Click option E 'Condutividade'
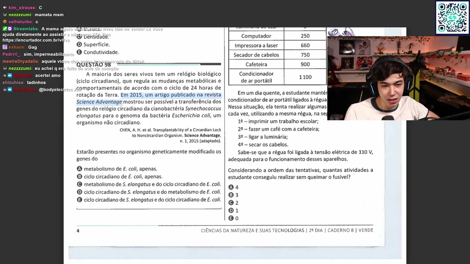The image size is (470, 264). point(98,52)
